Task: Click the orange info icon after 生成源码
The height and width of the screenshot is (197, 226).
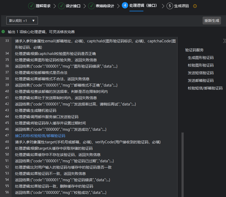Action: point(195,6)
